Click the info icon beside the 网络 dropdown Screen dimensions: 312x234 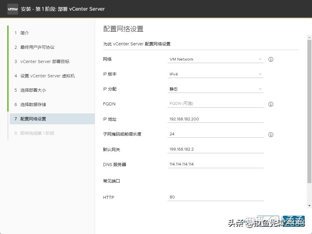[x=271, y=59]
